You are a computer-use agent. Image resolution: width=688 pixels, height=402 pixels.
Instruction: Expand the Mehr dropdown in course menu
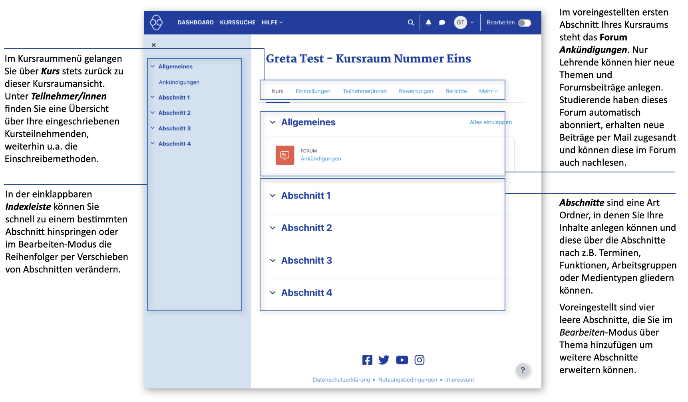(x=488, y=91)
